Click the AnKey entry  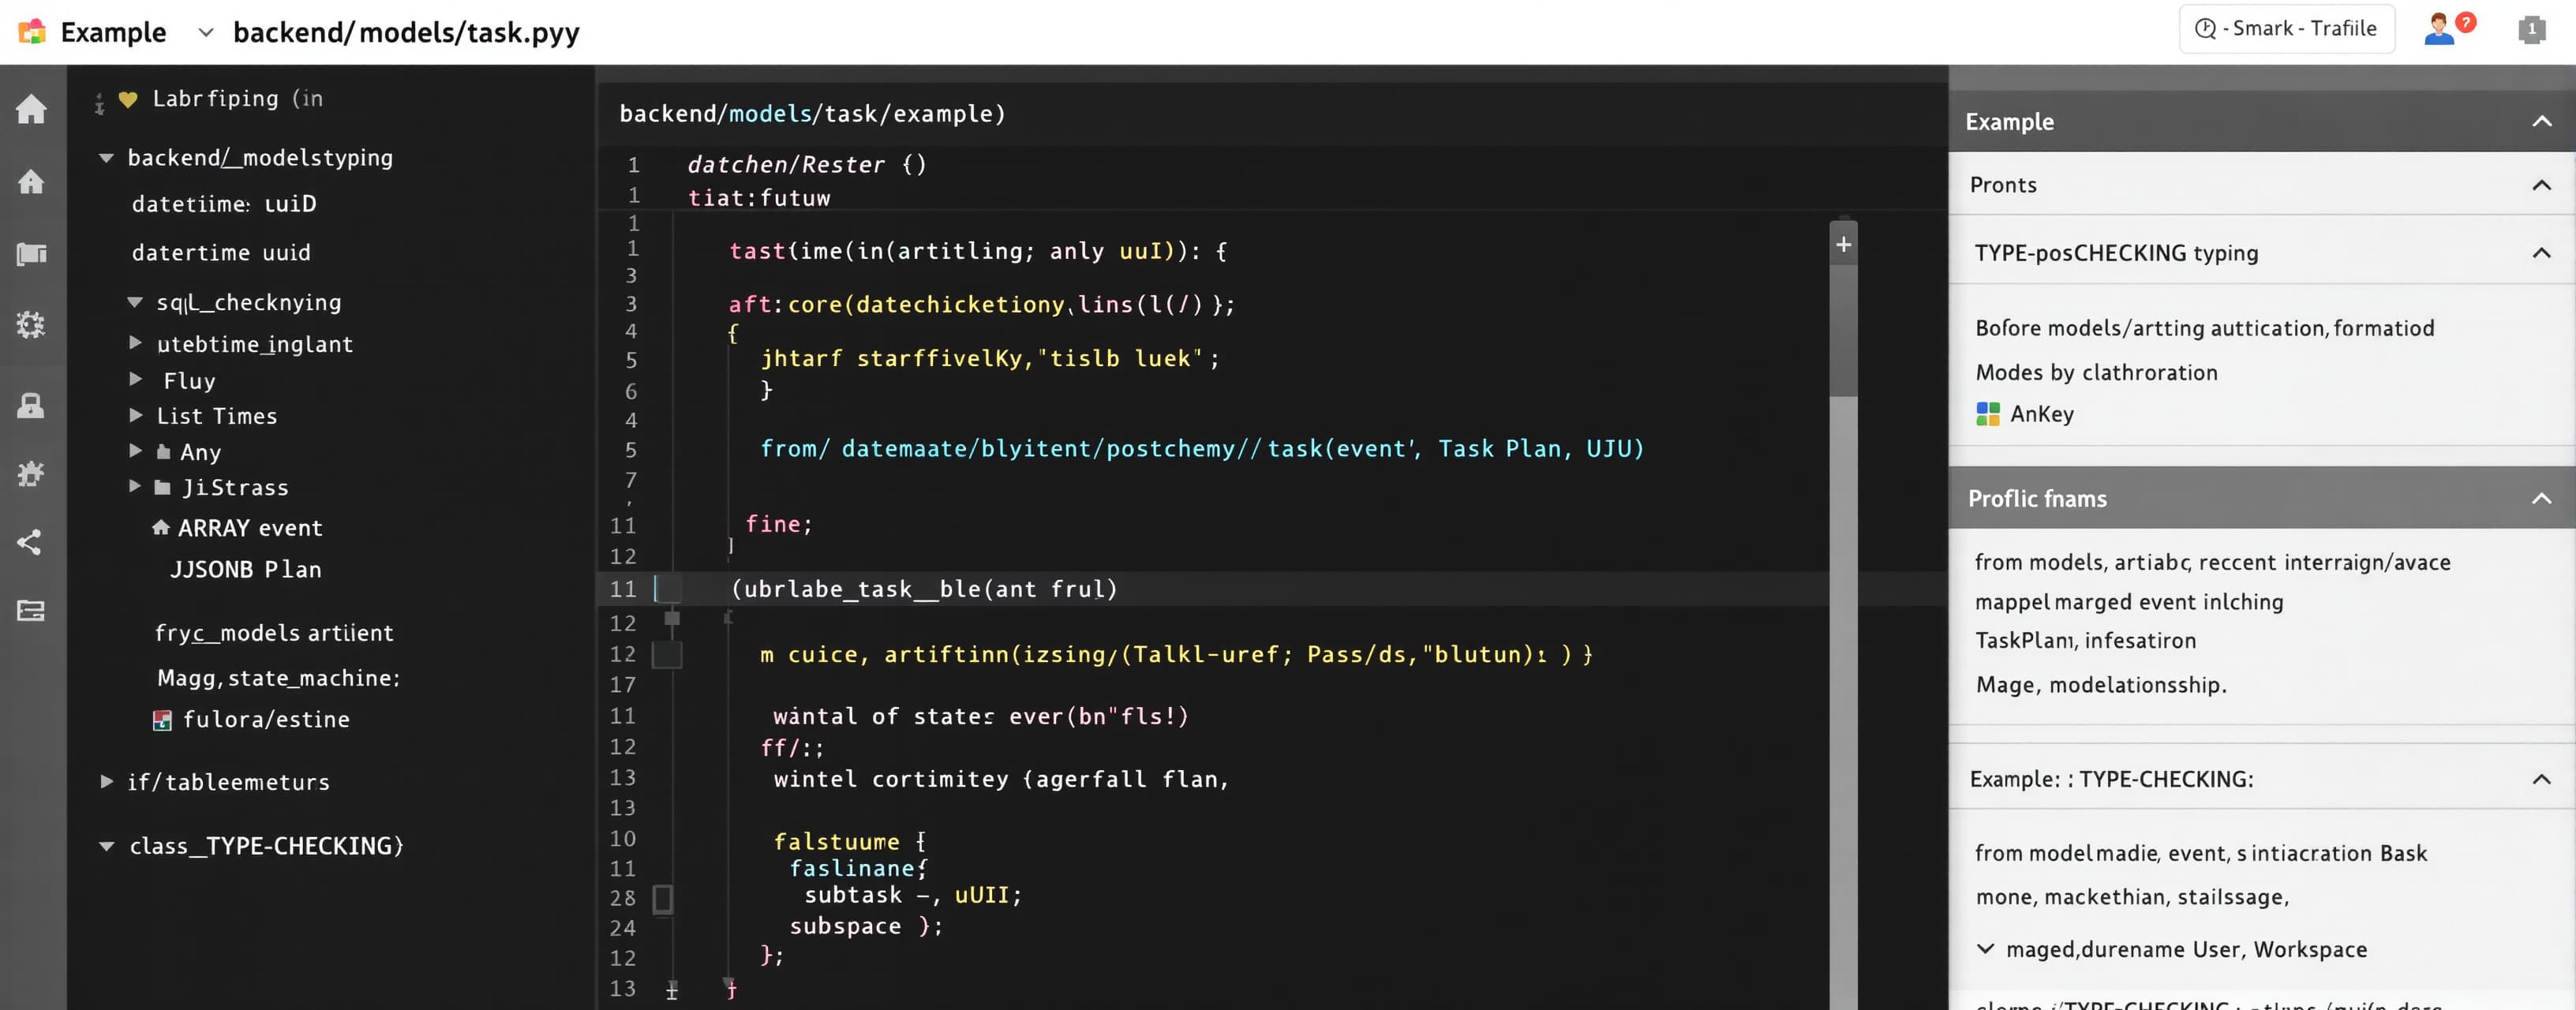(2025, 414)
